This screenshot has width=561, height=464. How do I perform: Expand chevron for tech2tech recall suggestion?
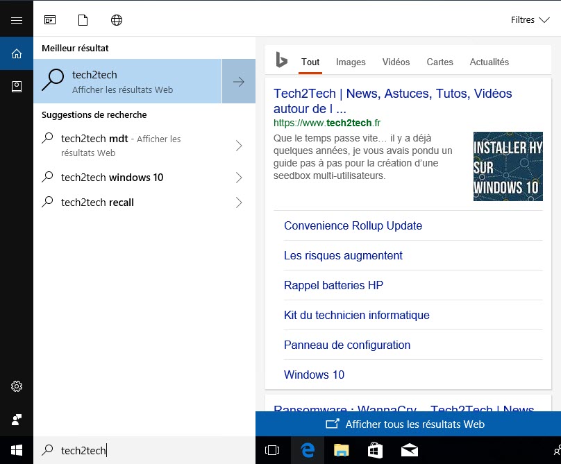[x=239, y=203]
